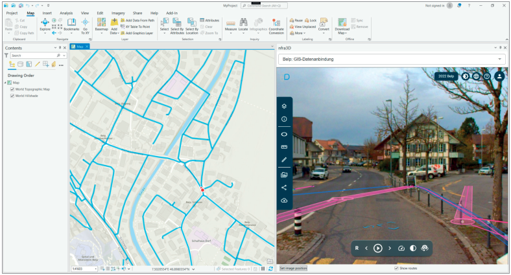The image size is (511, 275).
Task: Uncheck the World Hillshade layer
Action: coord(12,96)
